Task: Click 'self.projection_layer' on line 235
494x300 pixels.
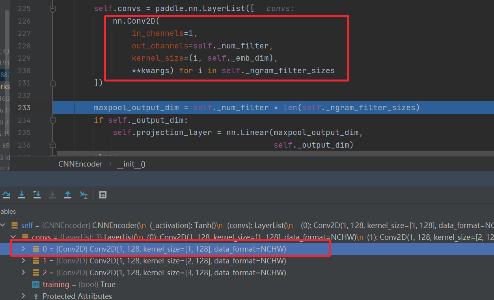Action: [x=162, y=132]
